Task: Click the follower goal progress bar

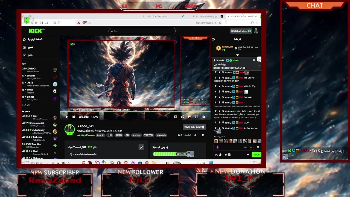Action: (170, 154)
